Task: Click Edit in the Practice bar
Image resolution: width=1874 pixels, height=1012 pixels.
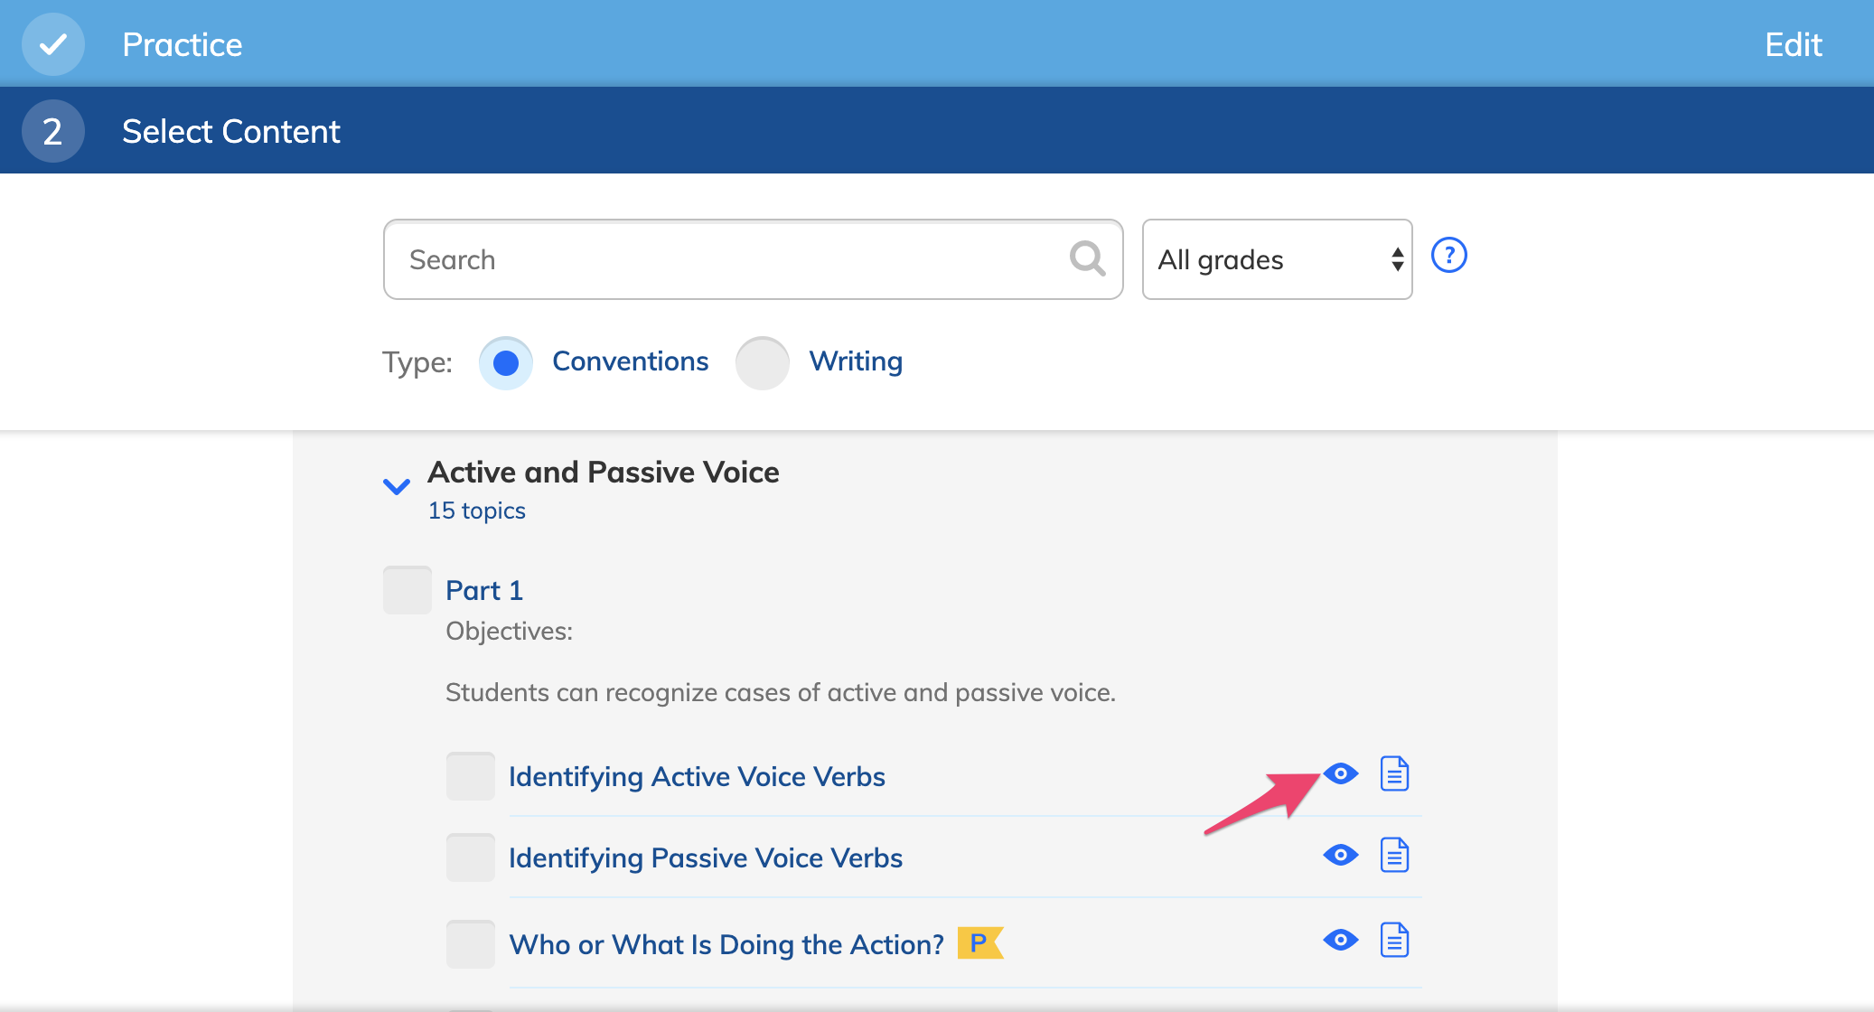Action: coord(1794,44)
